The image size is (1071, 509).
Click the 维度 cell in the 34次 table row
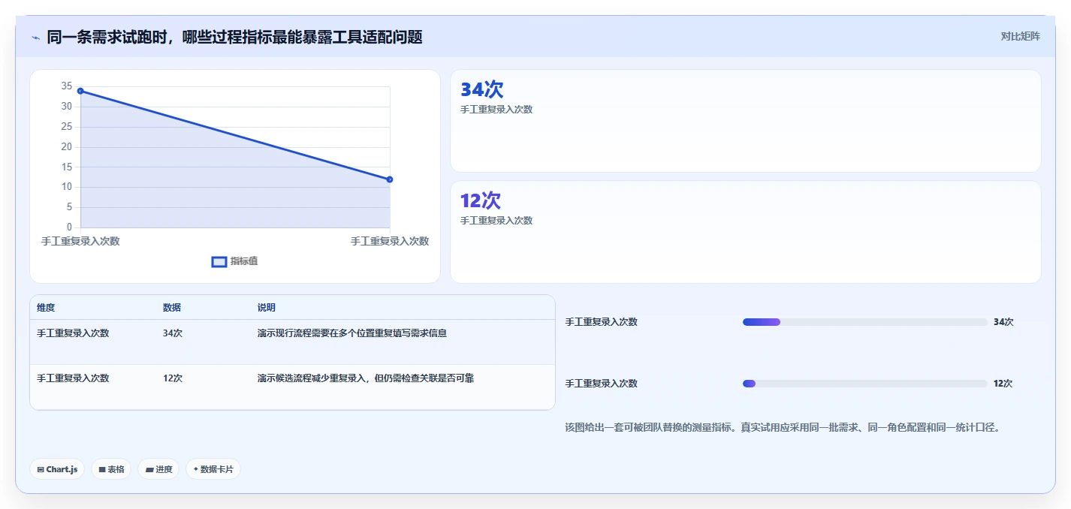tap(73, 333)
